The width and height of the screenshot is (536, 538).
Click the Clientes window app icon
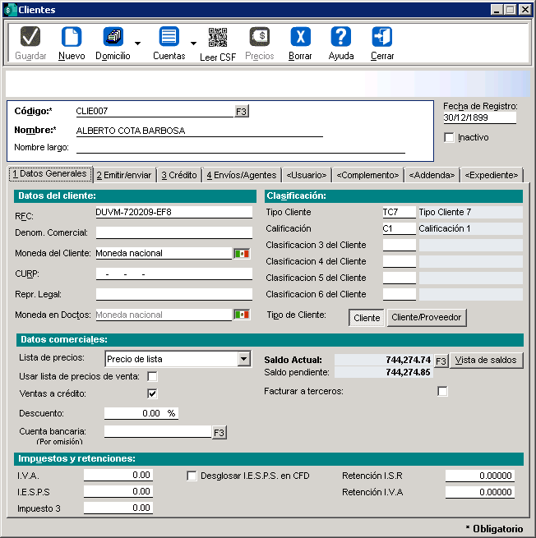pos(10,10)
